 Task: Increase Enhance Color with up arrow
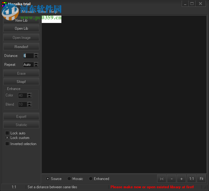(x=29, y=94)
